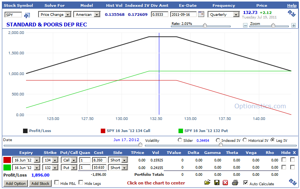This screenshot has width=300, height=189.
Task: Click the SPY 16 Jun '12 134 Call legend
Action: 126,131
